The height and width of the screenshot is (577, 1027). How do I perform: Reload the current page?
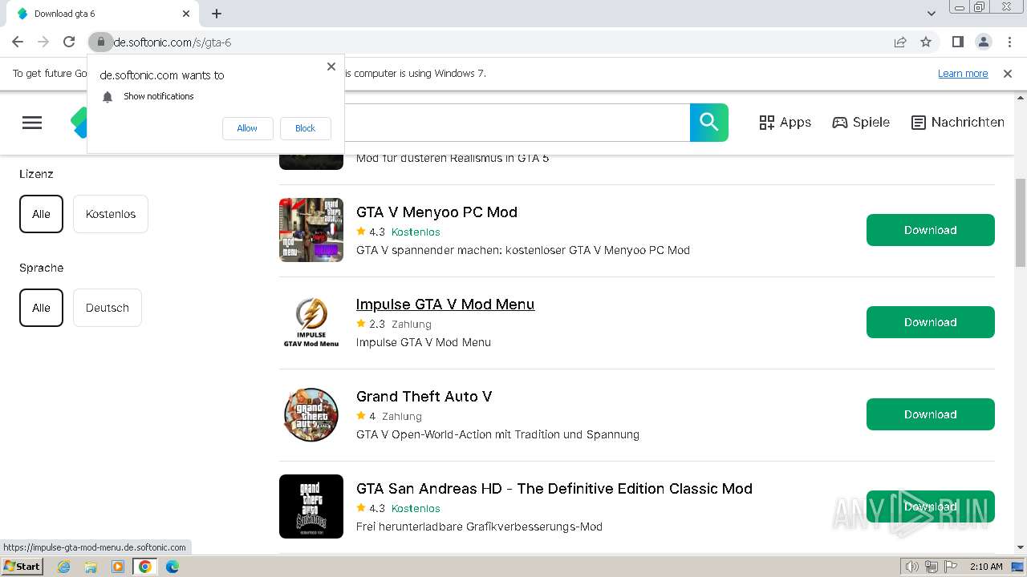point(69,42)
